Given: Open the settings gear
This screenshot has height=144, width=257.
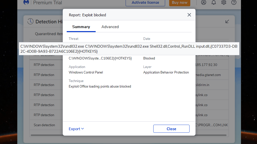Looking at the screenshot, I should [224, 3].
